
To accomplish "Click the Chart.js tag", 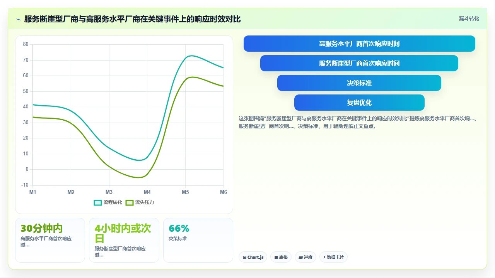I will coord(253,257).
